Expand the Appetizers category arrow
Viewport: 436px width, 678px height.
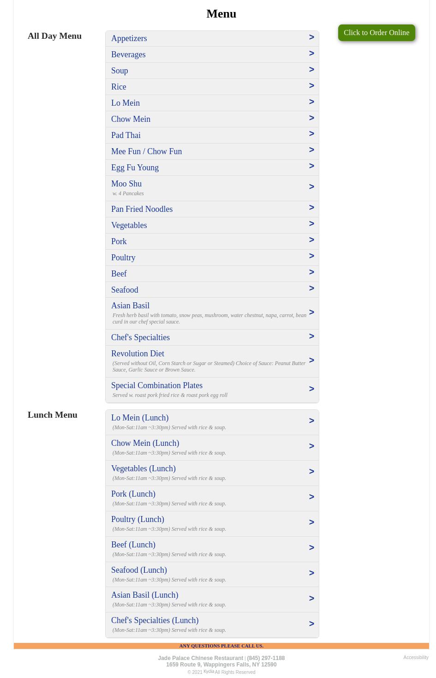pyautogui.click(x=311, y=37)
